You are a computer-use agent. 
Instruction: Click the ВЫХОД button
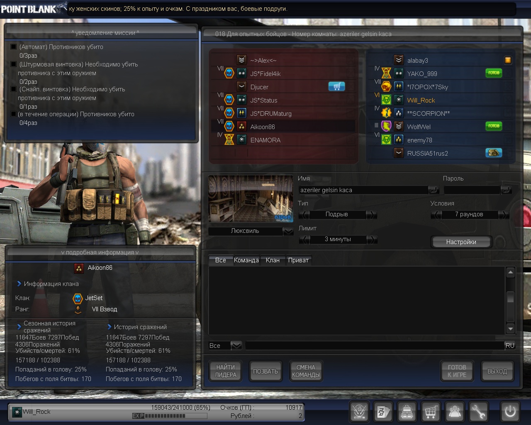497,371
